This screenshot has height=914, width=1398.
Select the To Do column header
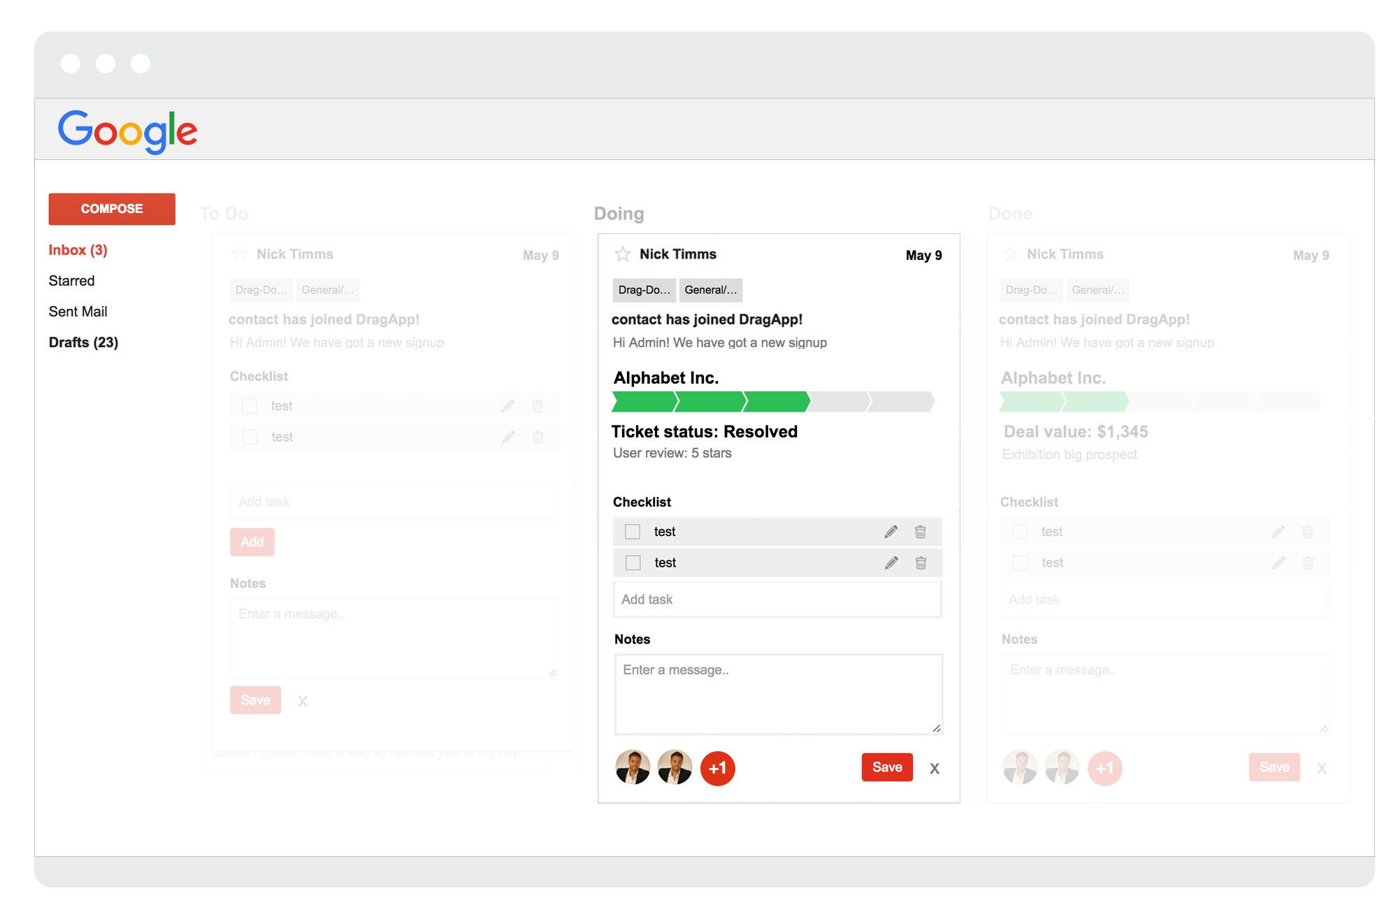(224, 214)
